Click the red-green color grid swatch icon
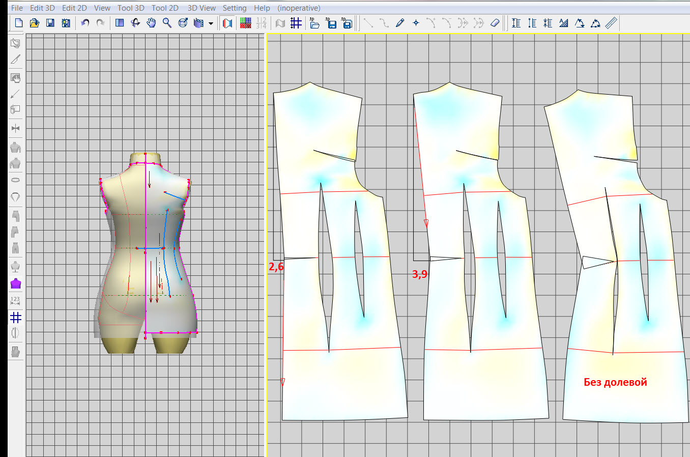Viewport: 690px width, 457px height. [x=245, y=23]
